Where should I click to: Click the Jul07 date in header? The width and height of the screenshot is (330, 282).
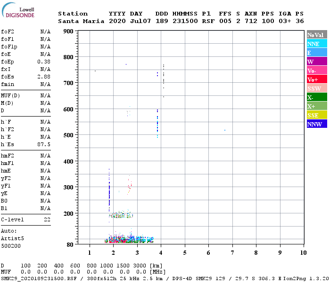140,21
